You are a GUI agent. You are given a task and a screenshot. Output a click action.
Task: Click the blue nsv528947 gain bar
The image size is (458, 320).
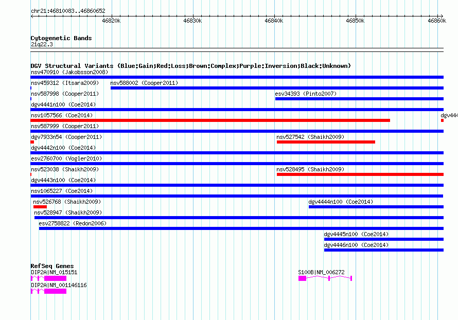[239, 218]
